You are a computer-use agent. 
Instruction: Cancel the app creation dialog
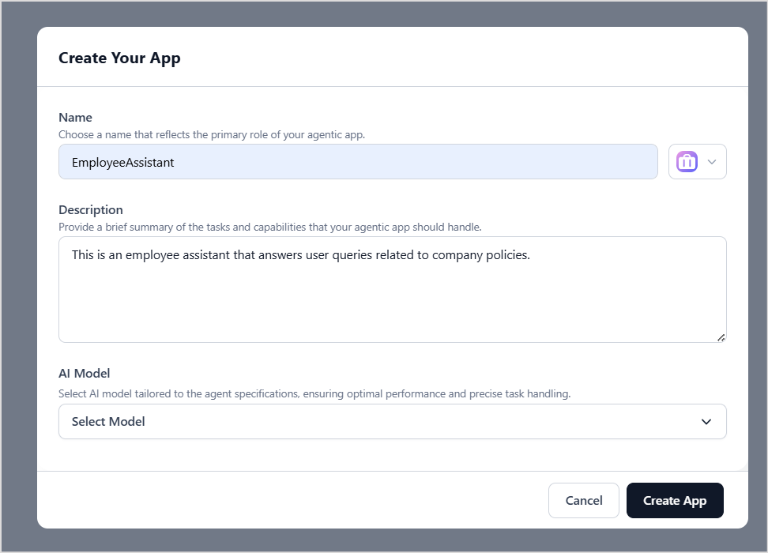(583, 500)
